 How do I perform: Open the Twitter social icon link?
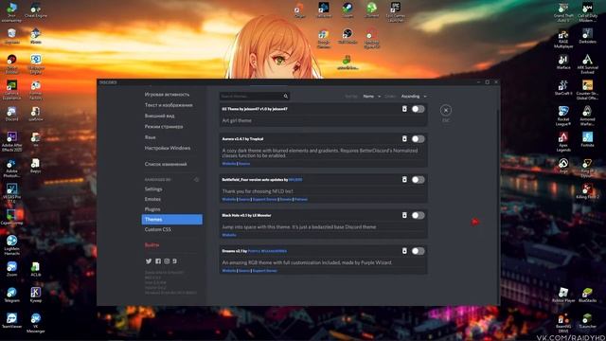pyautogui.click(x=149, y=261)
